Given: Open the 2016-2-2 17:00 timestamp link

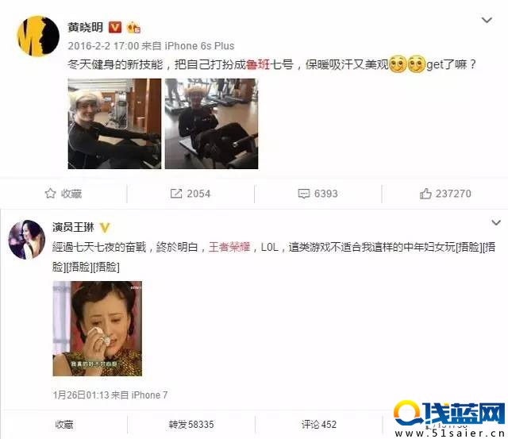Looking at the screenshot, I should (103, 46).
